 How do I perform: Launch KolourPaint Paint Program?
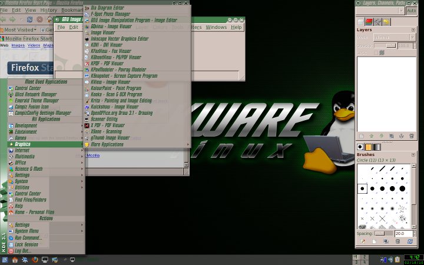click(137, 88)
